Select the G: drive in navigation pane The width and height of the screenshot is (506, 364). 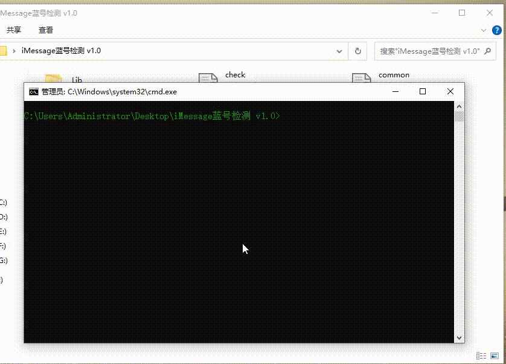click(4, 260)
